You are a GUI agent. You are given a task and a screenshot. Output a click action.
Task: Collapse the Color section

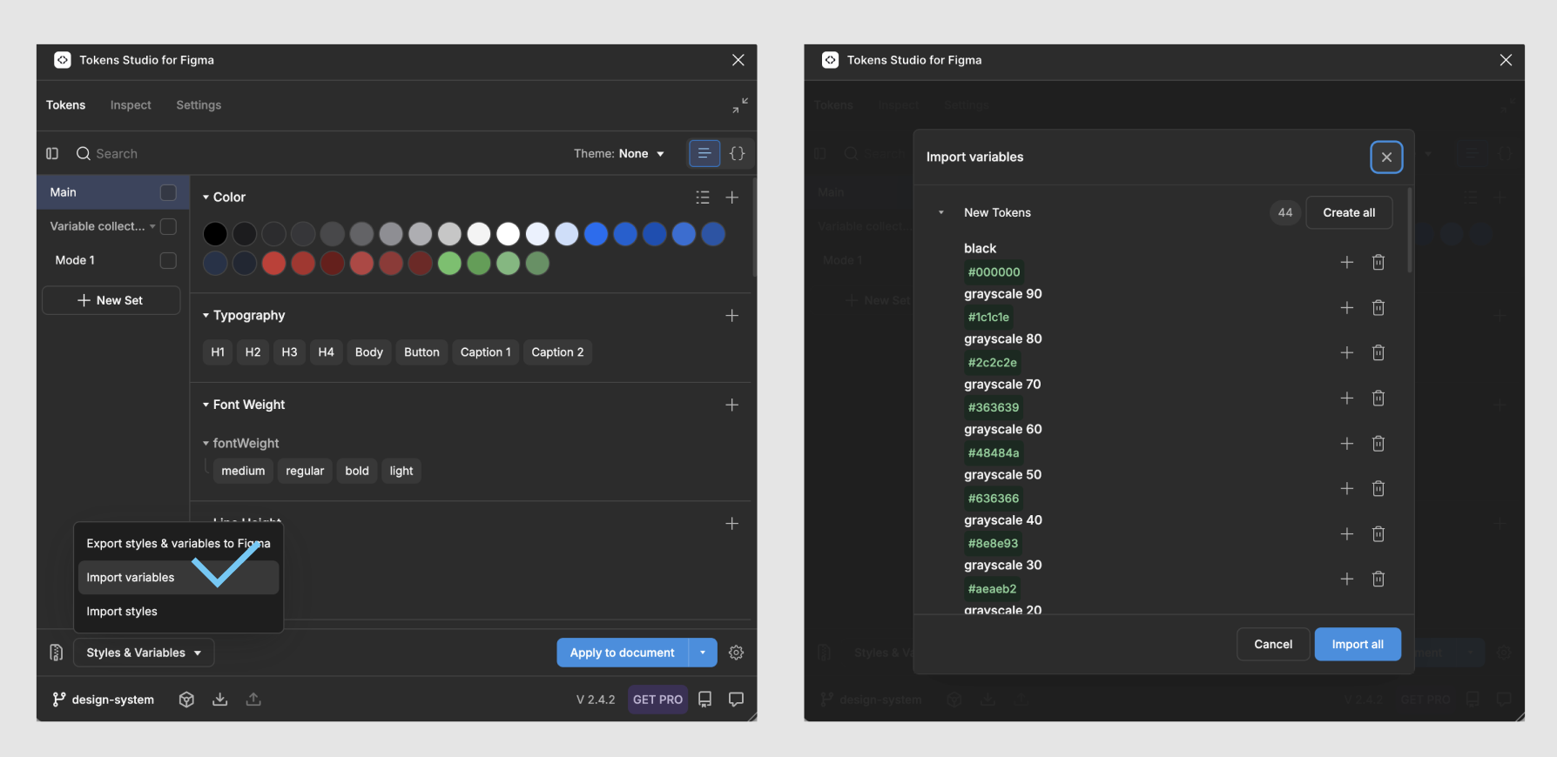coord(206,198)
